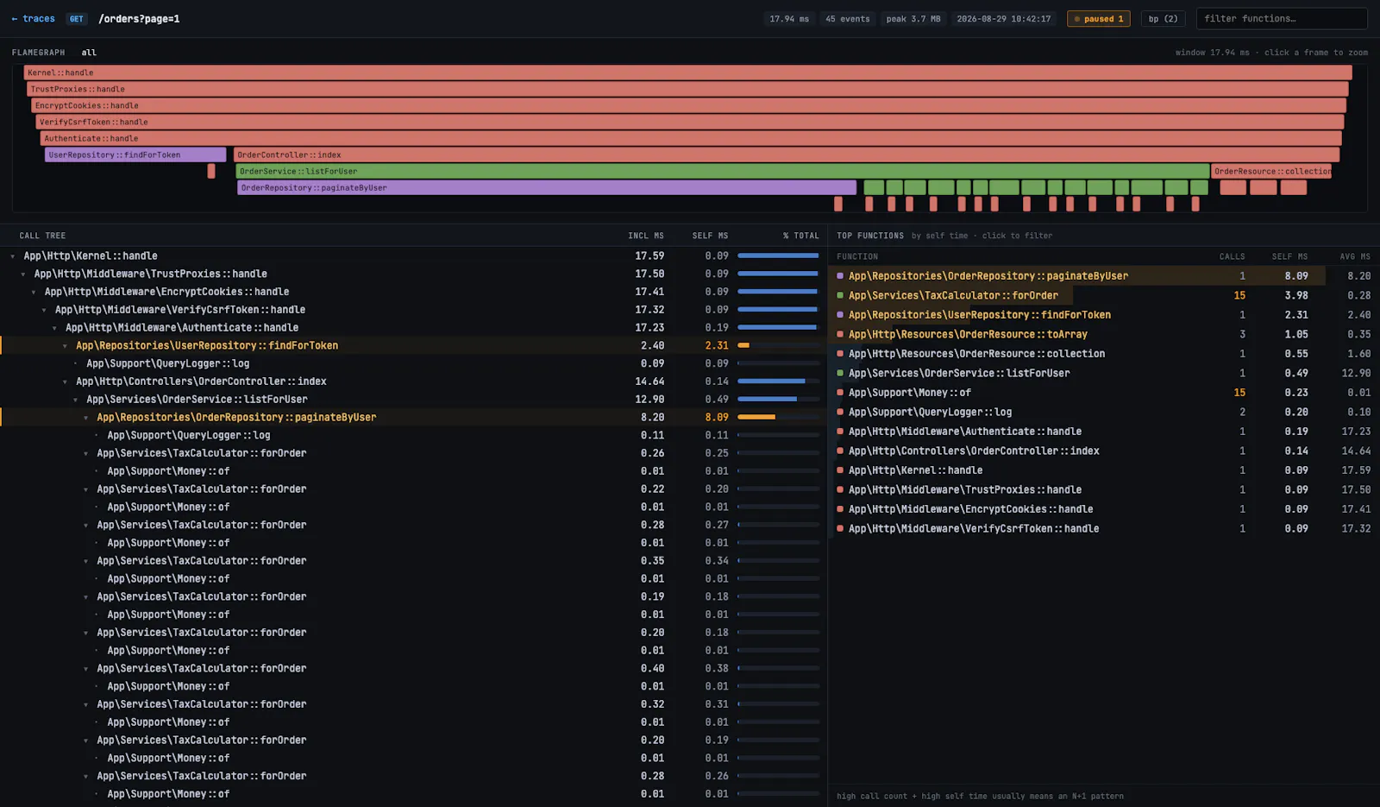The height and width of the screenshot is (807, 1380).
Task: Zoom into VerifyCsrfToken::handle flamegraph frame
Action: (x=690, y=122)
